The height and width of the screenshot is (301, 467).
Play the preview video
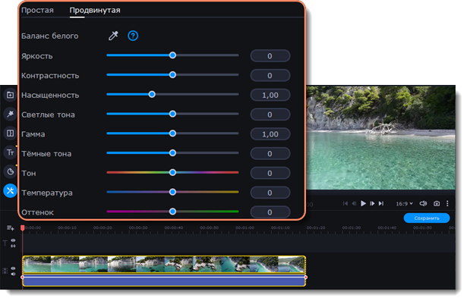(x=363, y=203)
